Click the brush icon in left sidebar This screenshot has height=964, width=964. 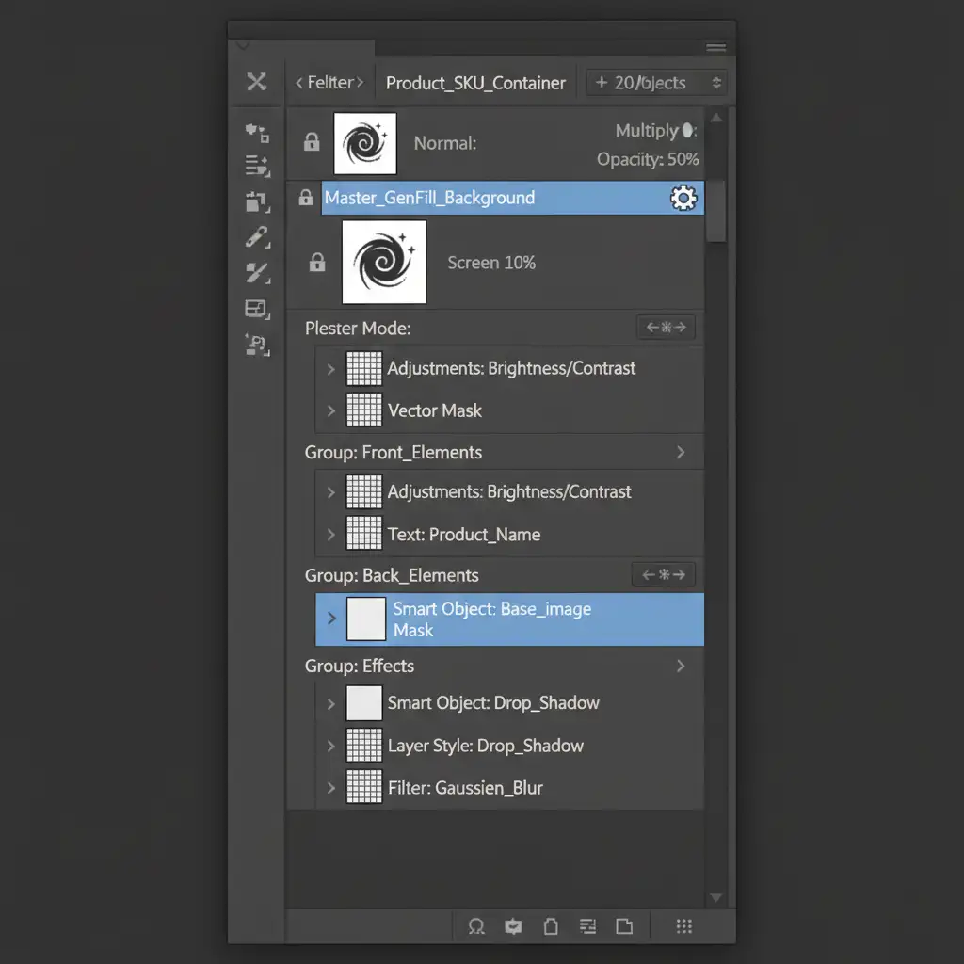coord(256,237)
